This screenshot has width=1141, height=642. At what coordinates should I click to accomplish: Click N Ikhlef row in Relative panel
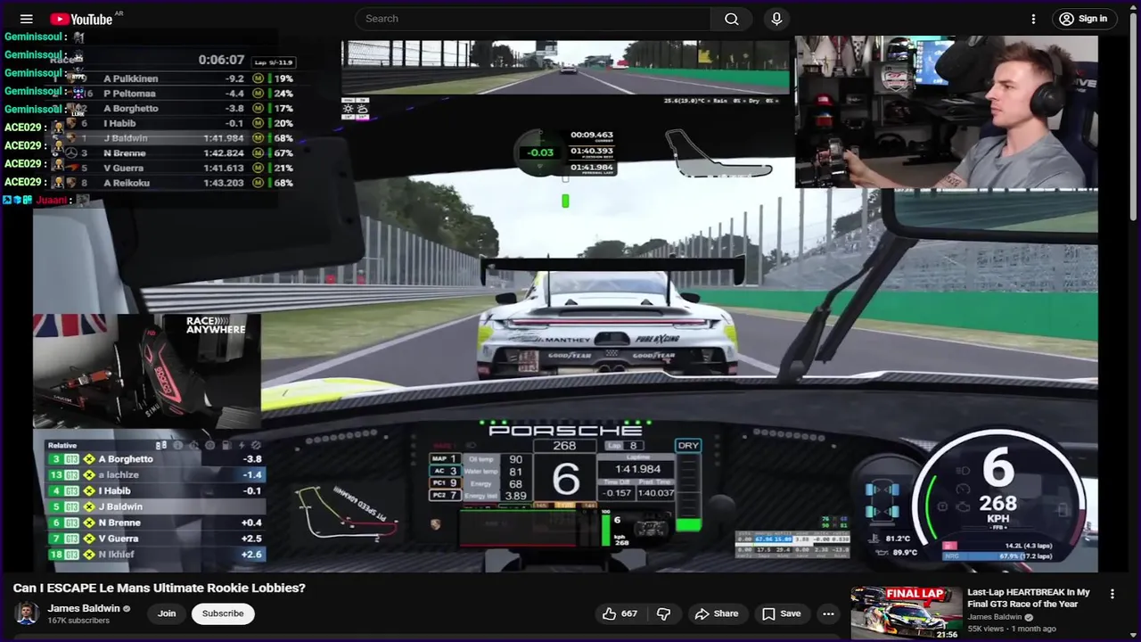(x=155, y=555)
